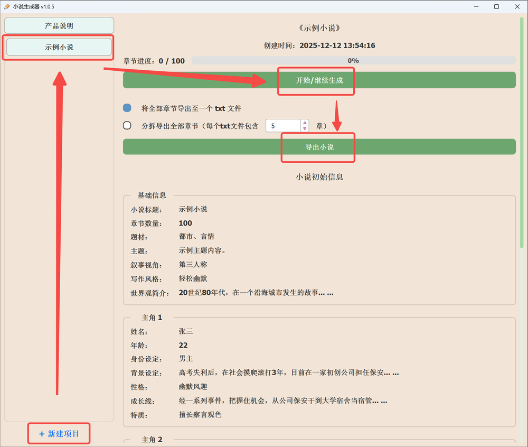
Task: Click the 写作风格 value 轻松幽默
Action: coord(193,278)
